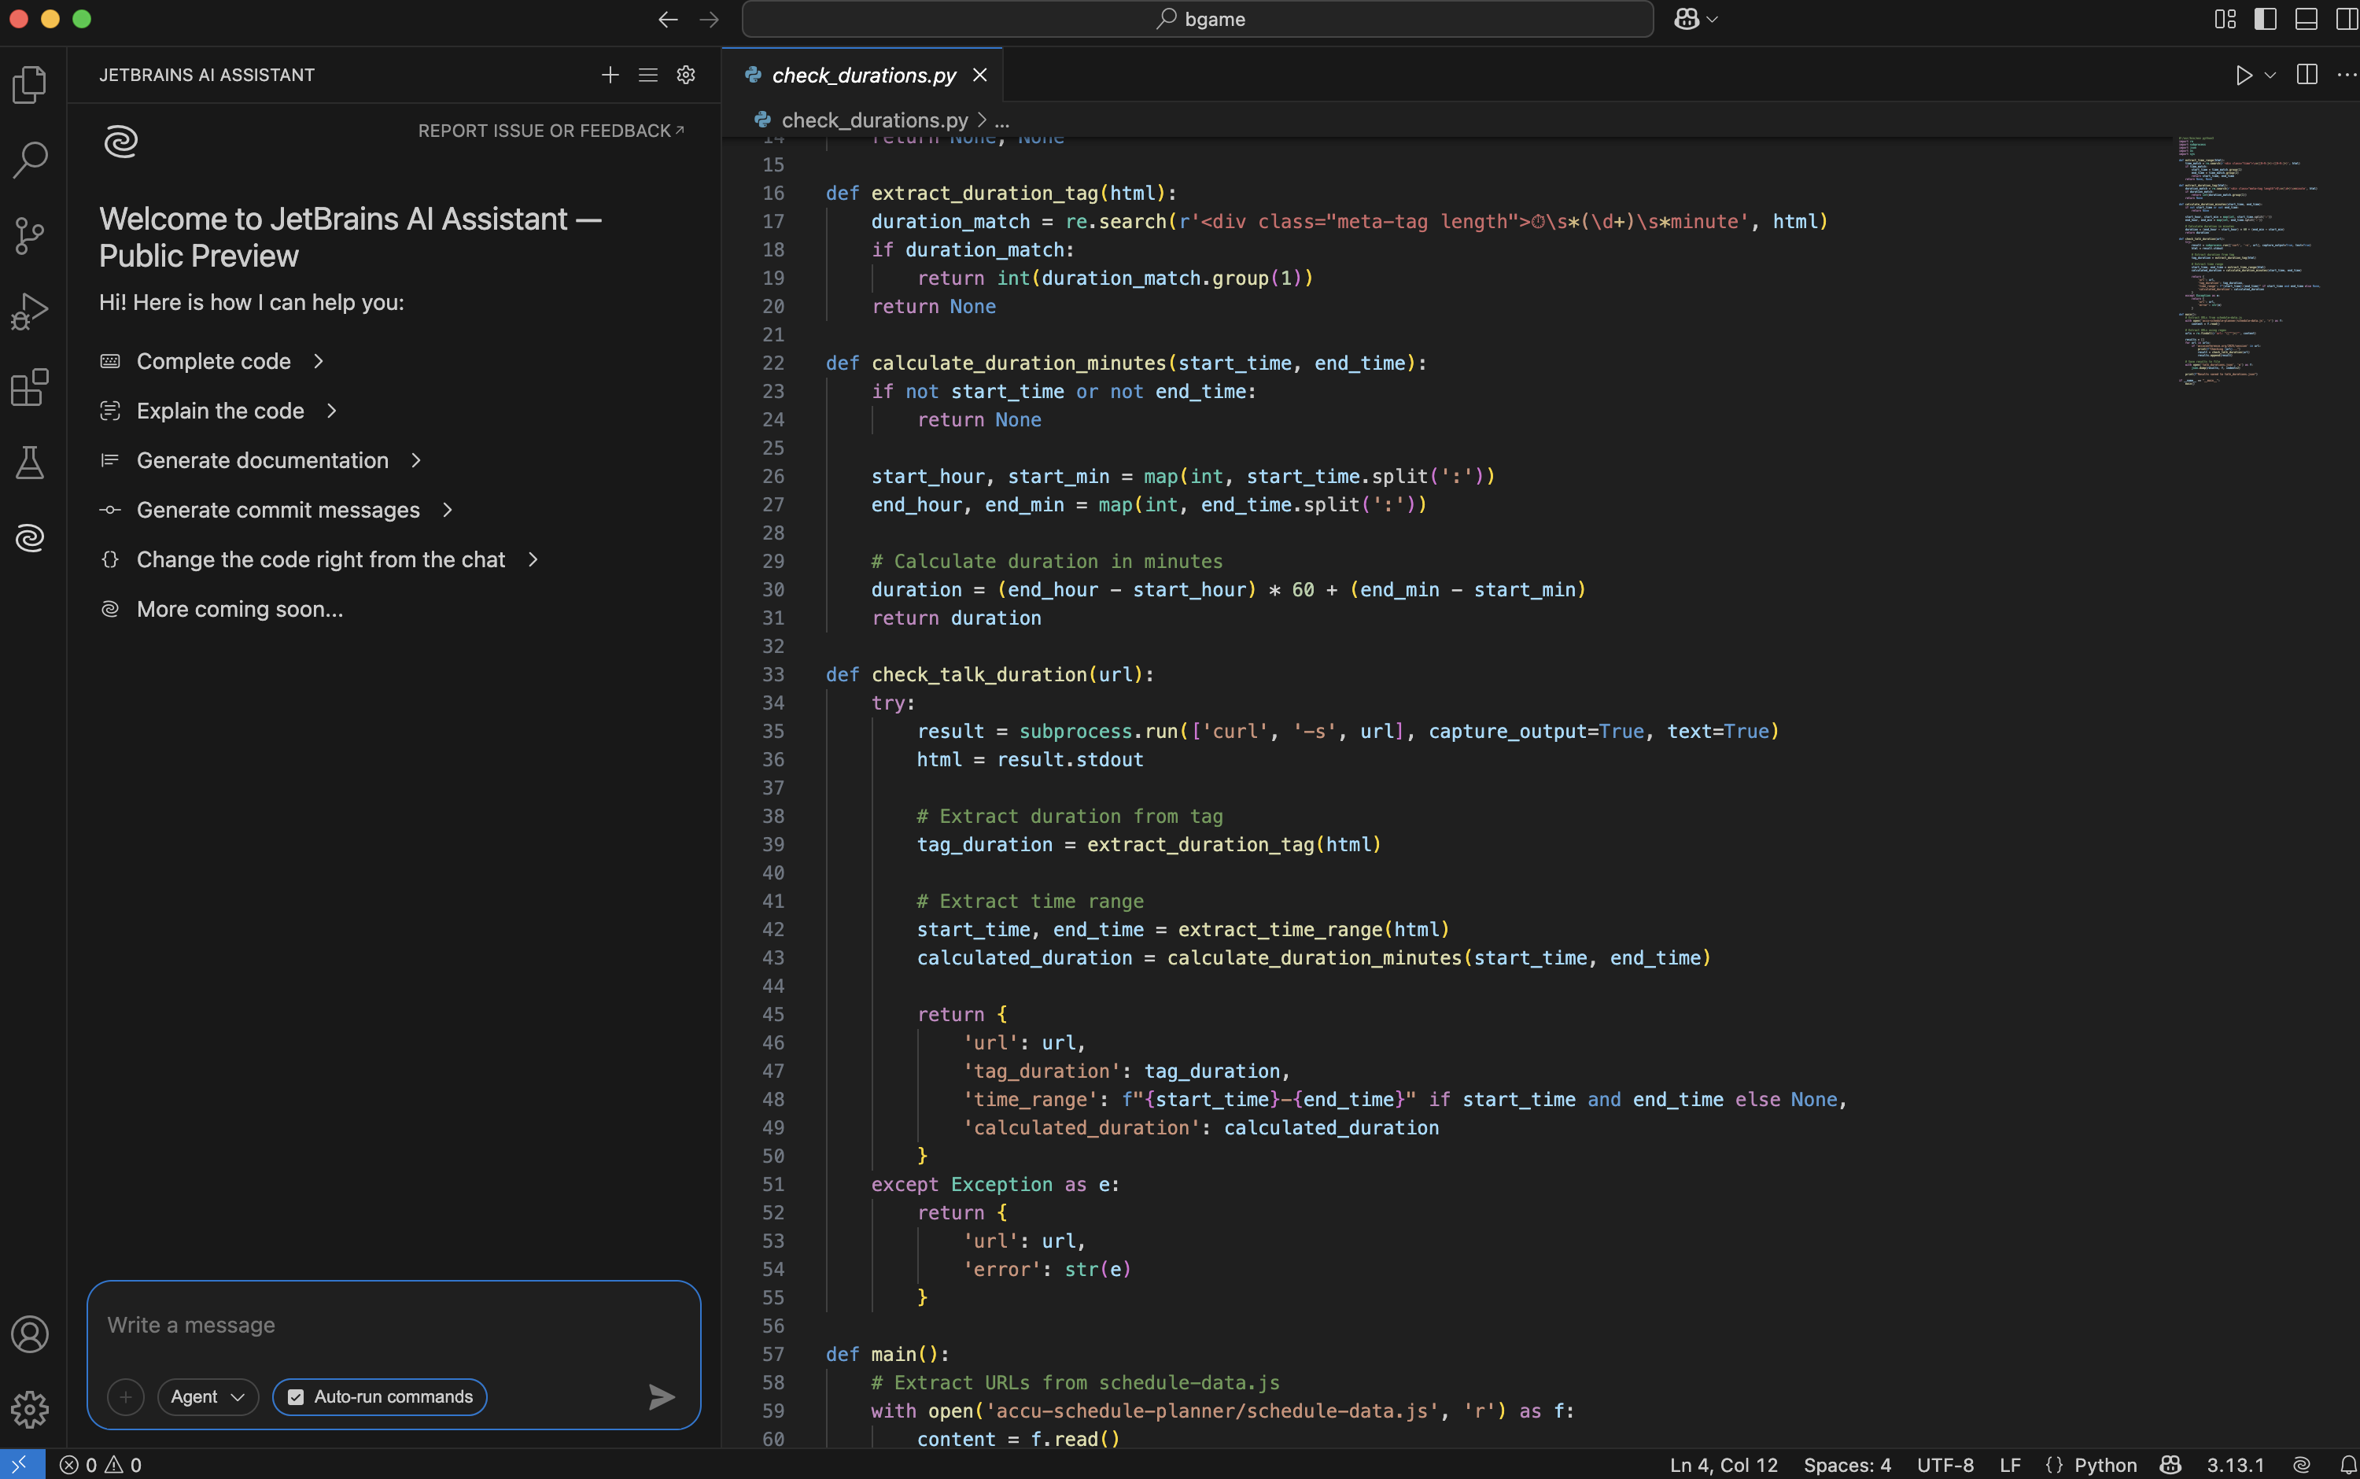Open the run button dropdown arrow

click(2270, 76)
